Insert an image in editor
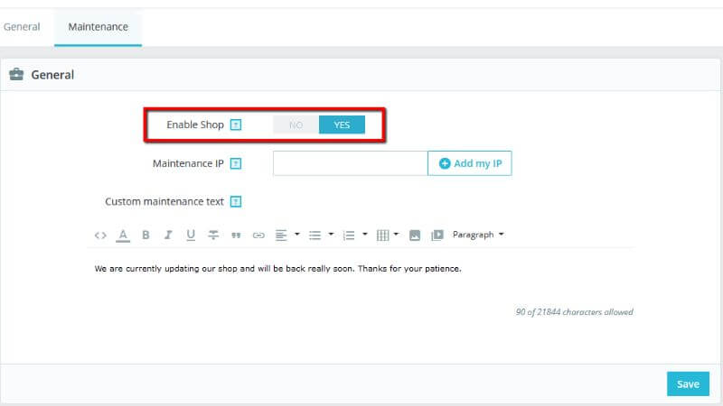 point(415,235)
